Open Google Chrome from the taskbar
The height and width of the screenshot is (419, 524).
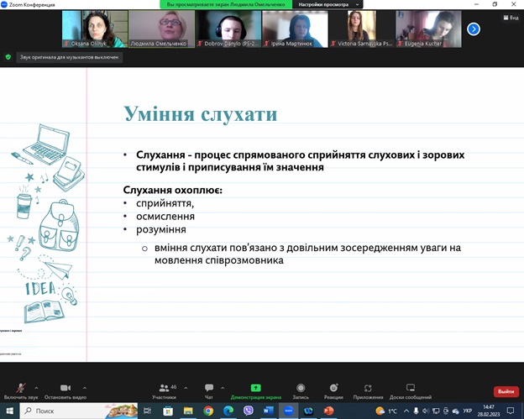(208, 411)
